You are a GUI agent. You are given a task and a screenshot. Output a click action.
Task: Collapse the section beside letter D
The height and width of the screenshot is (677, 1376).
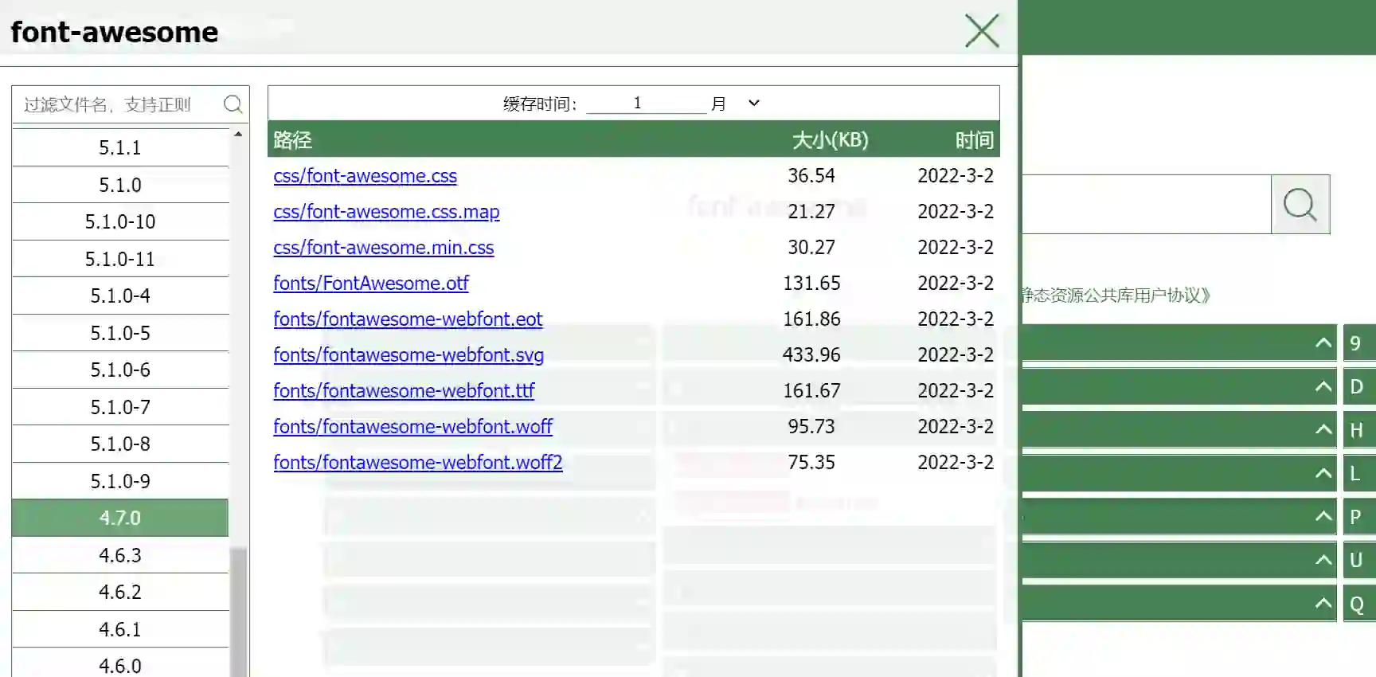tap(1323, 387)
